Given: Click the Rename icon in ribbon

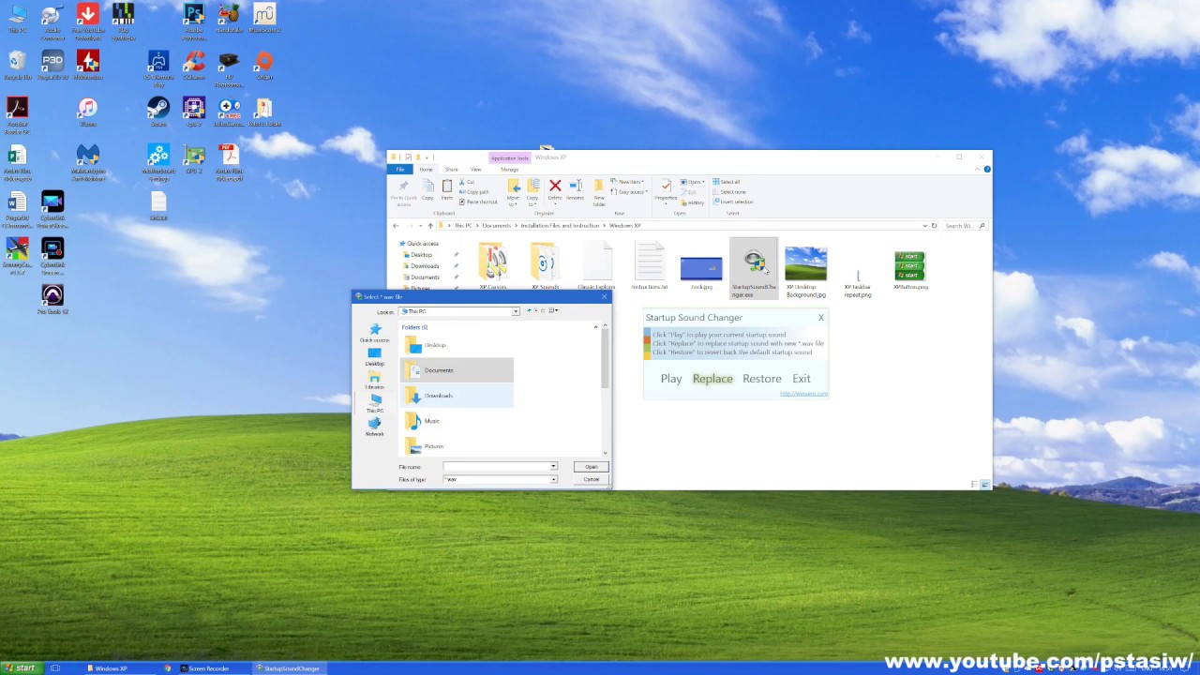Looking at the screenshot, I should click(x=575, y=190).
